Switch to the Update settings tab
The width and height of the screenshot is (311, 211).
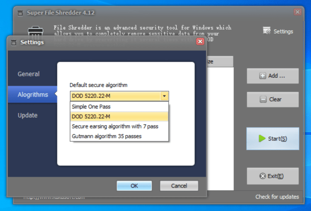27,115
